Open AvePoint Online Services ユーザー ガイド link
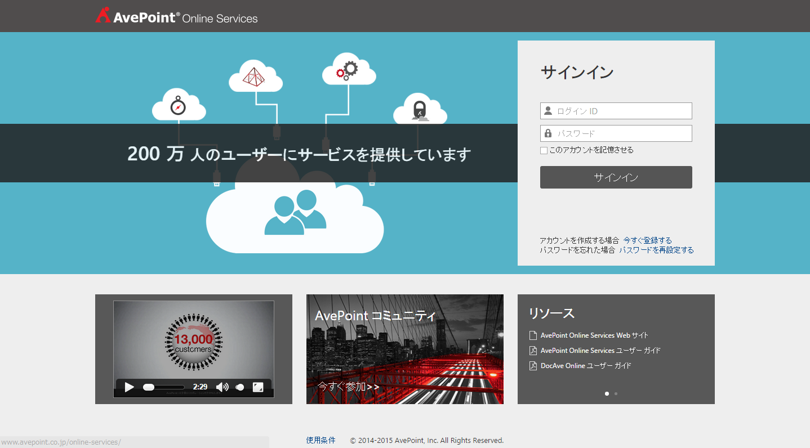The image size is (810, 448). tap(600, 351)
